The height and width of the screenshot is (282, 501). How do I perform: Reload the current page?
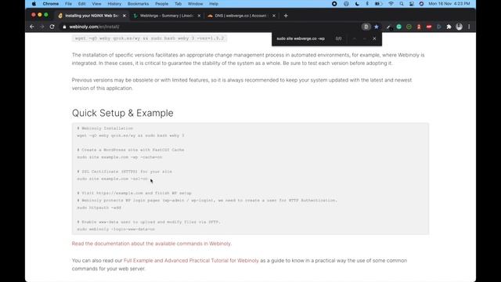click(x=52, y=27)
